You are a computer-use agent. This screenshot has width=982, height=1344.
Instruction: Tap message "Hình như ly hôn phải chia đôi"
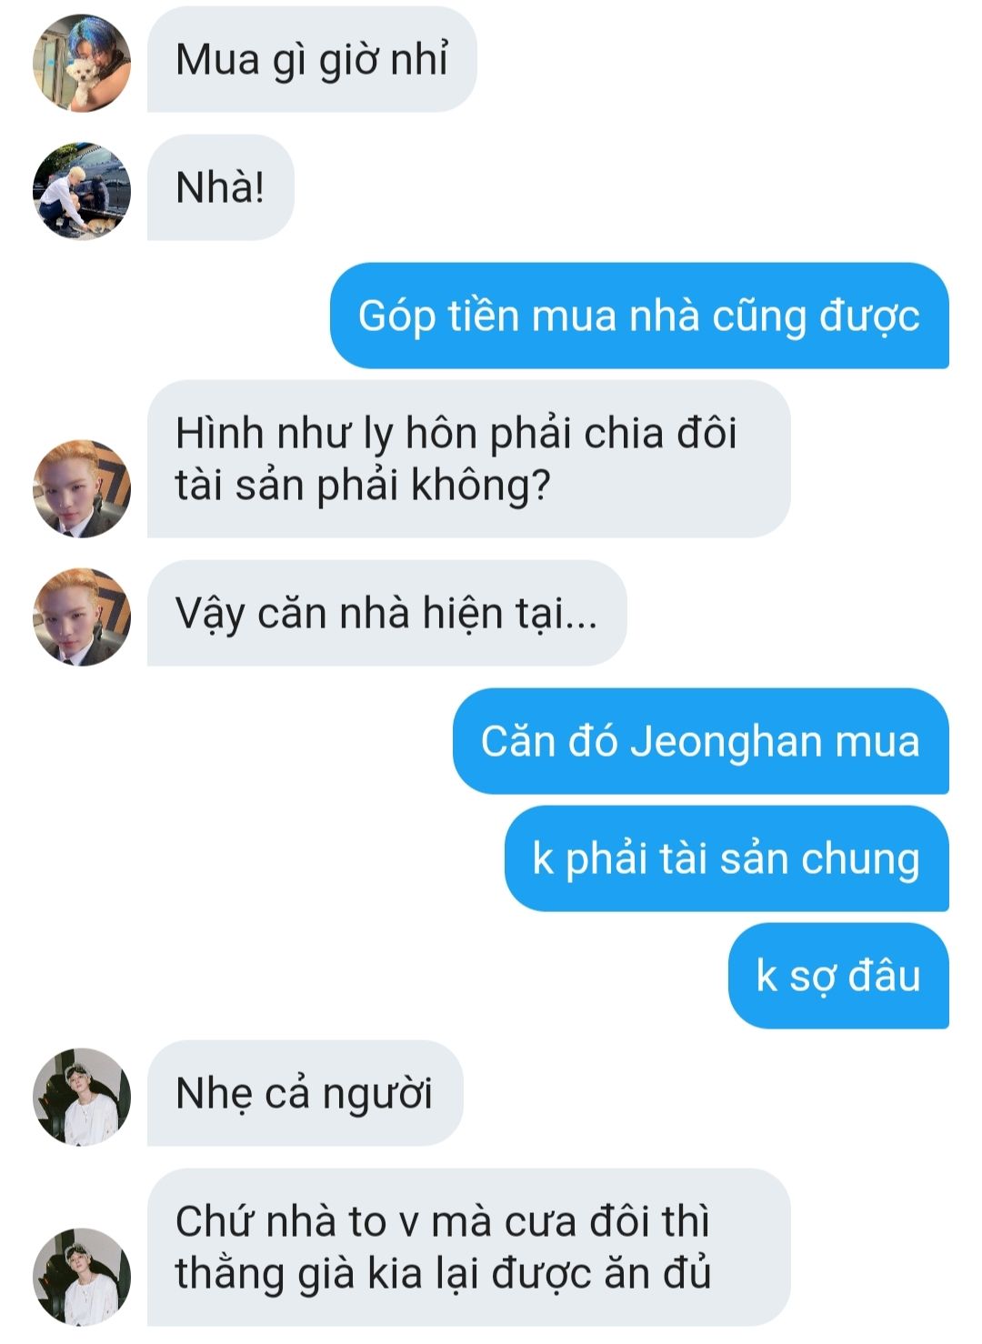(469, 458)
